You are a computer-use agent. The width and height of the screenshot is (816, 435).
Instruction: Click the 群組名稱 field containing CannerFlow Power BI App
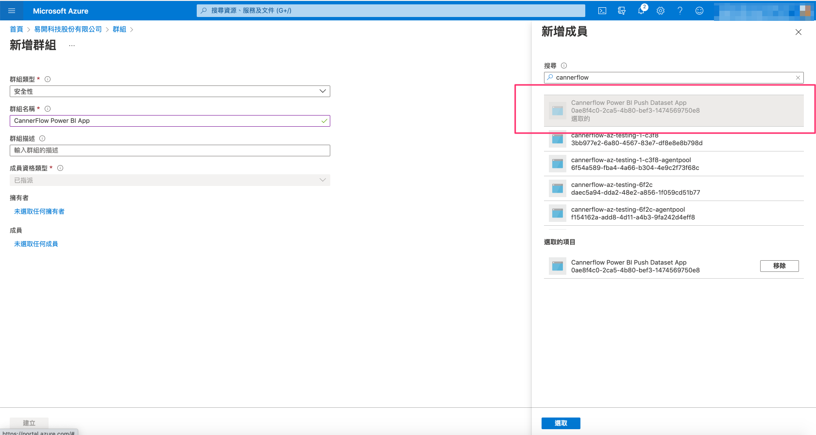click(170, 121)
